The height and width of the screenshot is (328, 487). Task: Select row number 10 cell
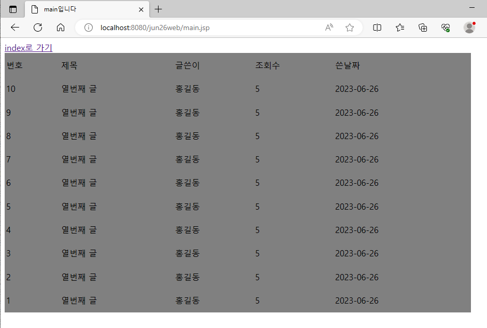[11, 89]
